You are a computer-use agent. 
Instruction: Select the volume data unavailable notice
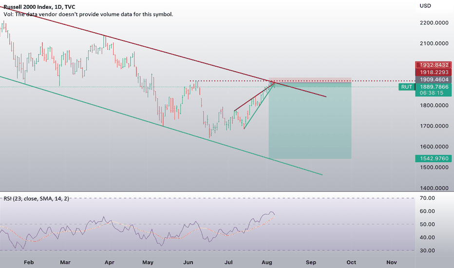coord(88,14)
